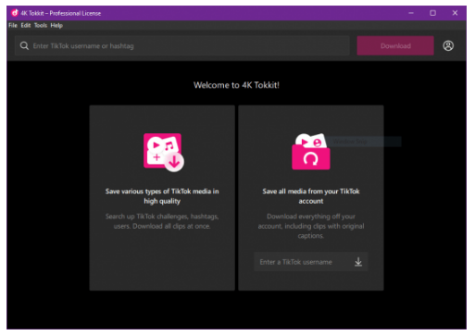Click the download arrow beside username field

pos(358,262)
